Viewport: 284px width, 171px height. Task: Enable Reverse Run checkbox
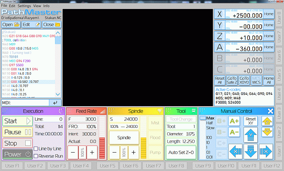coord(36,156)
